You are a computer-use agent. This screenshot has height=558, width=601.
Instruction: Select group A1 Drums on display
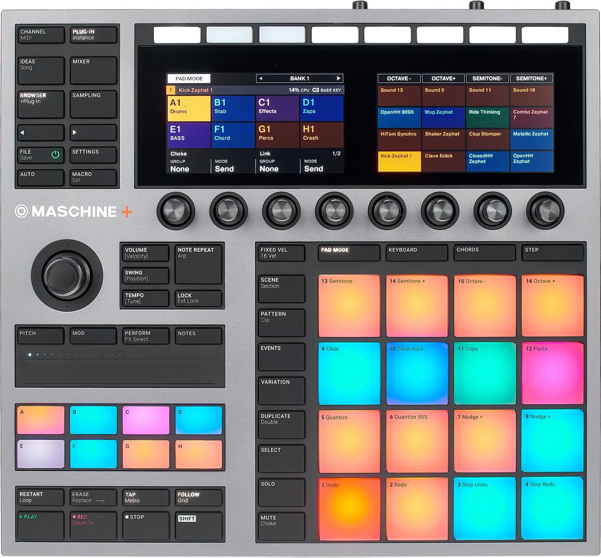tap(188, 109)
